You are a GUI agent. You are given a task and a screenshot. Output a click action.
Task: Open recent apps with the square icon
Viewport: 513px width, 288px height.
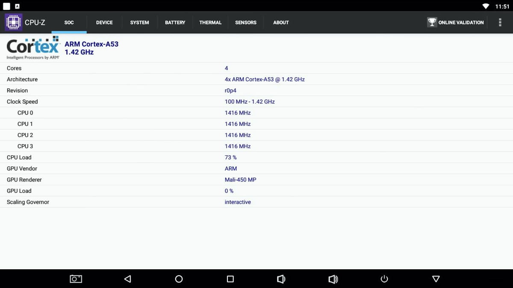(230, 279)
